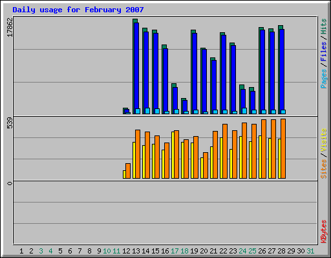
Task: Click the 'Daily usage for February 2007' title
Action: click(78, 10)
